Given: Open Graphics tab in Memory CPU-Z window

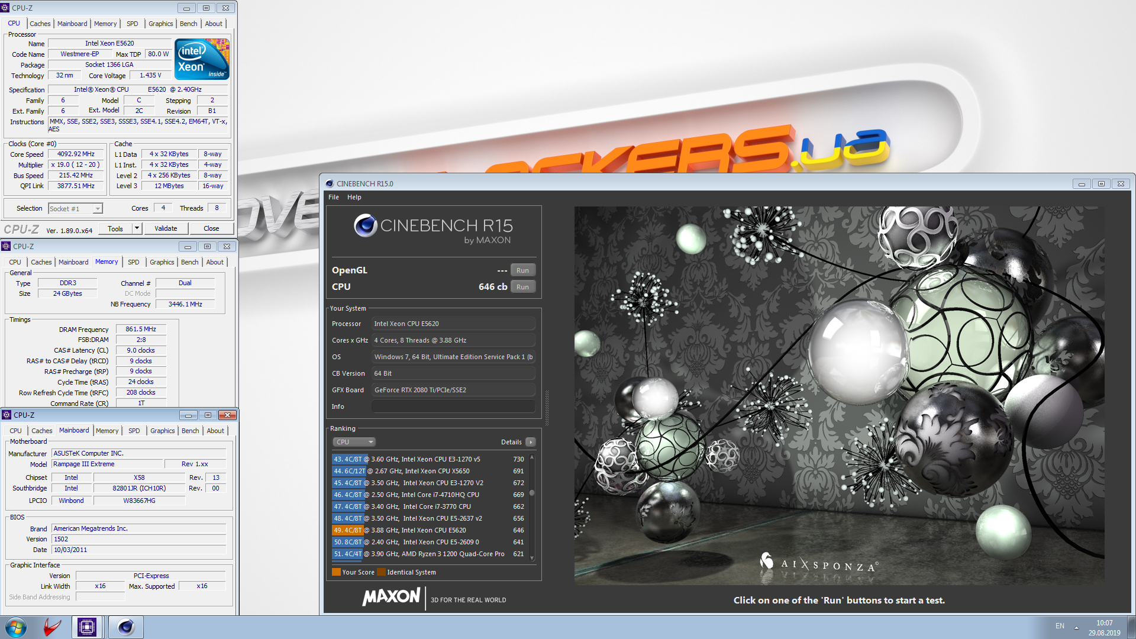Looking at the screenshot, I should pyautogui.click(x=162, y=262).
